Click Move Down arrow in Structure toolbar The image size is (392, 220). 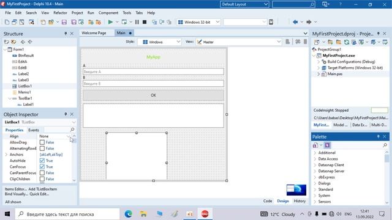30,42
